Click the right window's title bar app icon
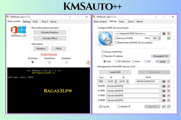This screenshot has width=181, height=120. click(94, 17)
